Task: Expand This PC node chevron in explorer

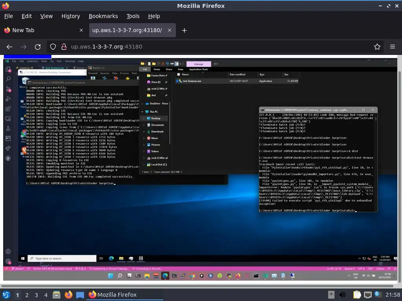Action: point(142,112)
